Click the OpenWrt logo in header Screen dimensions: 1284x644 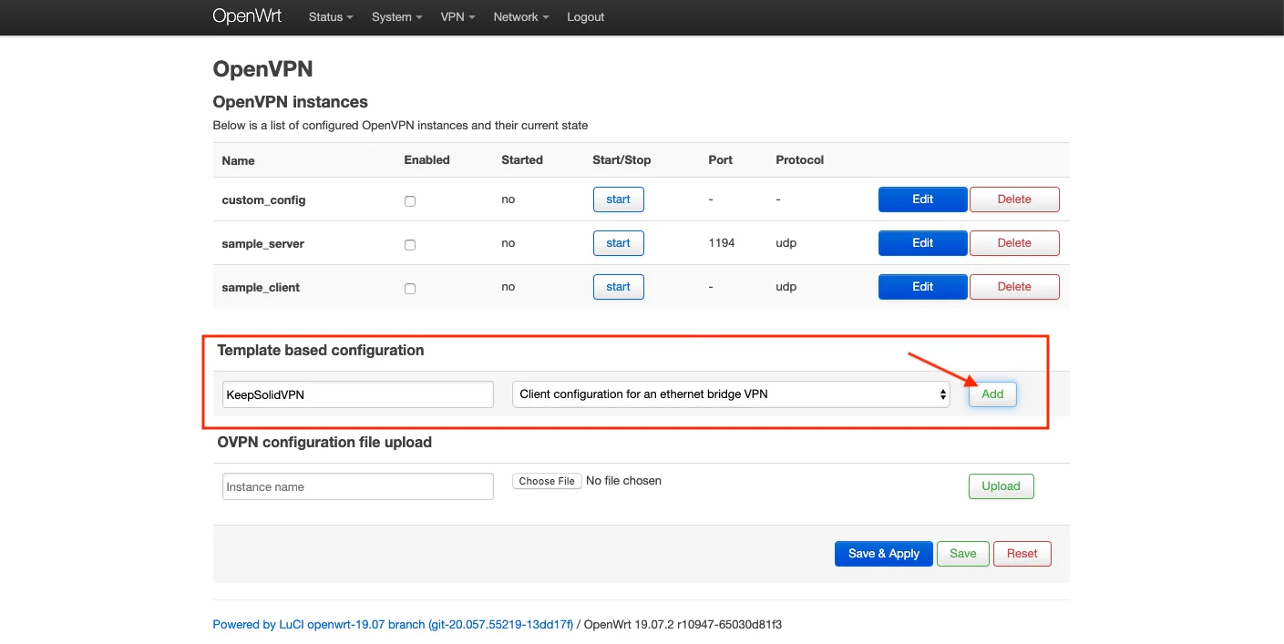pyautogui.click(x=247, y=16)
